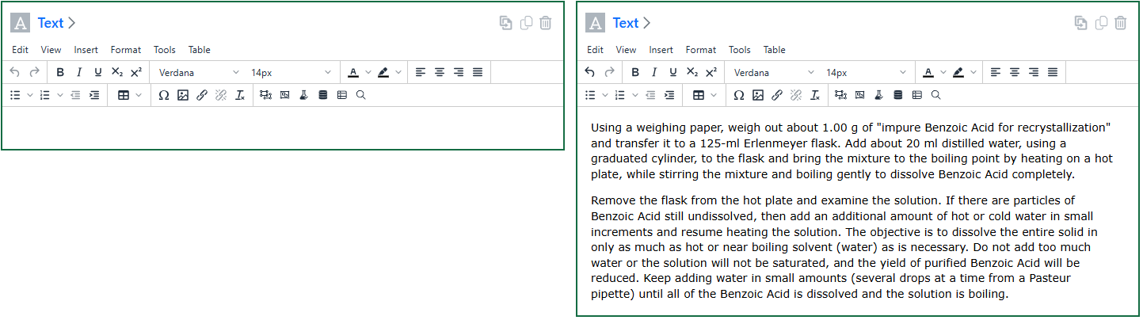Click flask icon in the right editor toolbar
The image size is (1143, 320).
coord(878,95)
